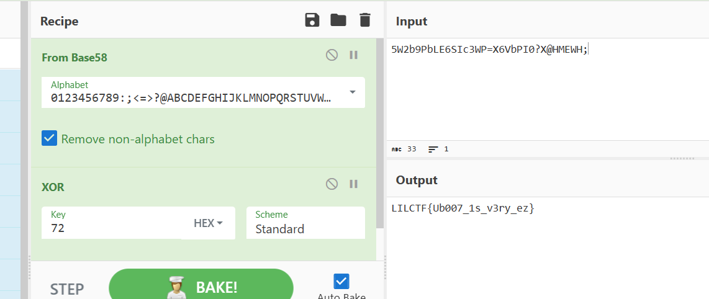
Task: Set breakpoint on the XOR operation
Action: (x=354, y=184)
